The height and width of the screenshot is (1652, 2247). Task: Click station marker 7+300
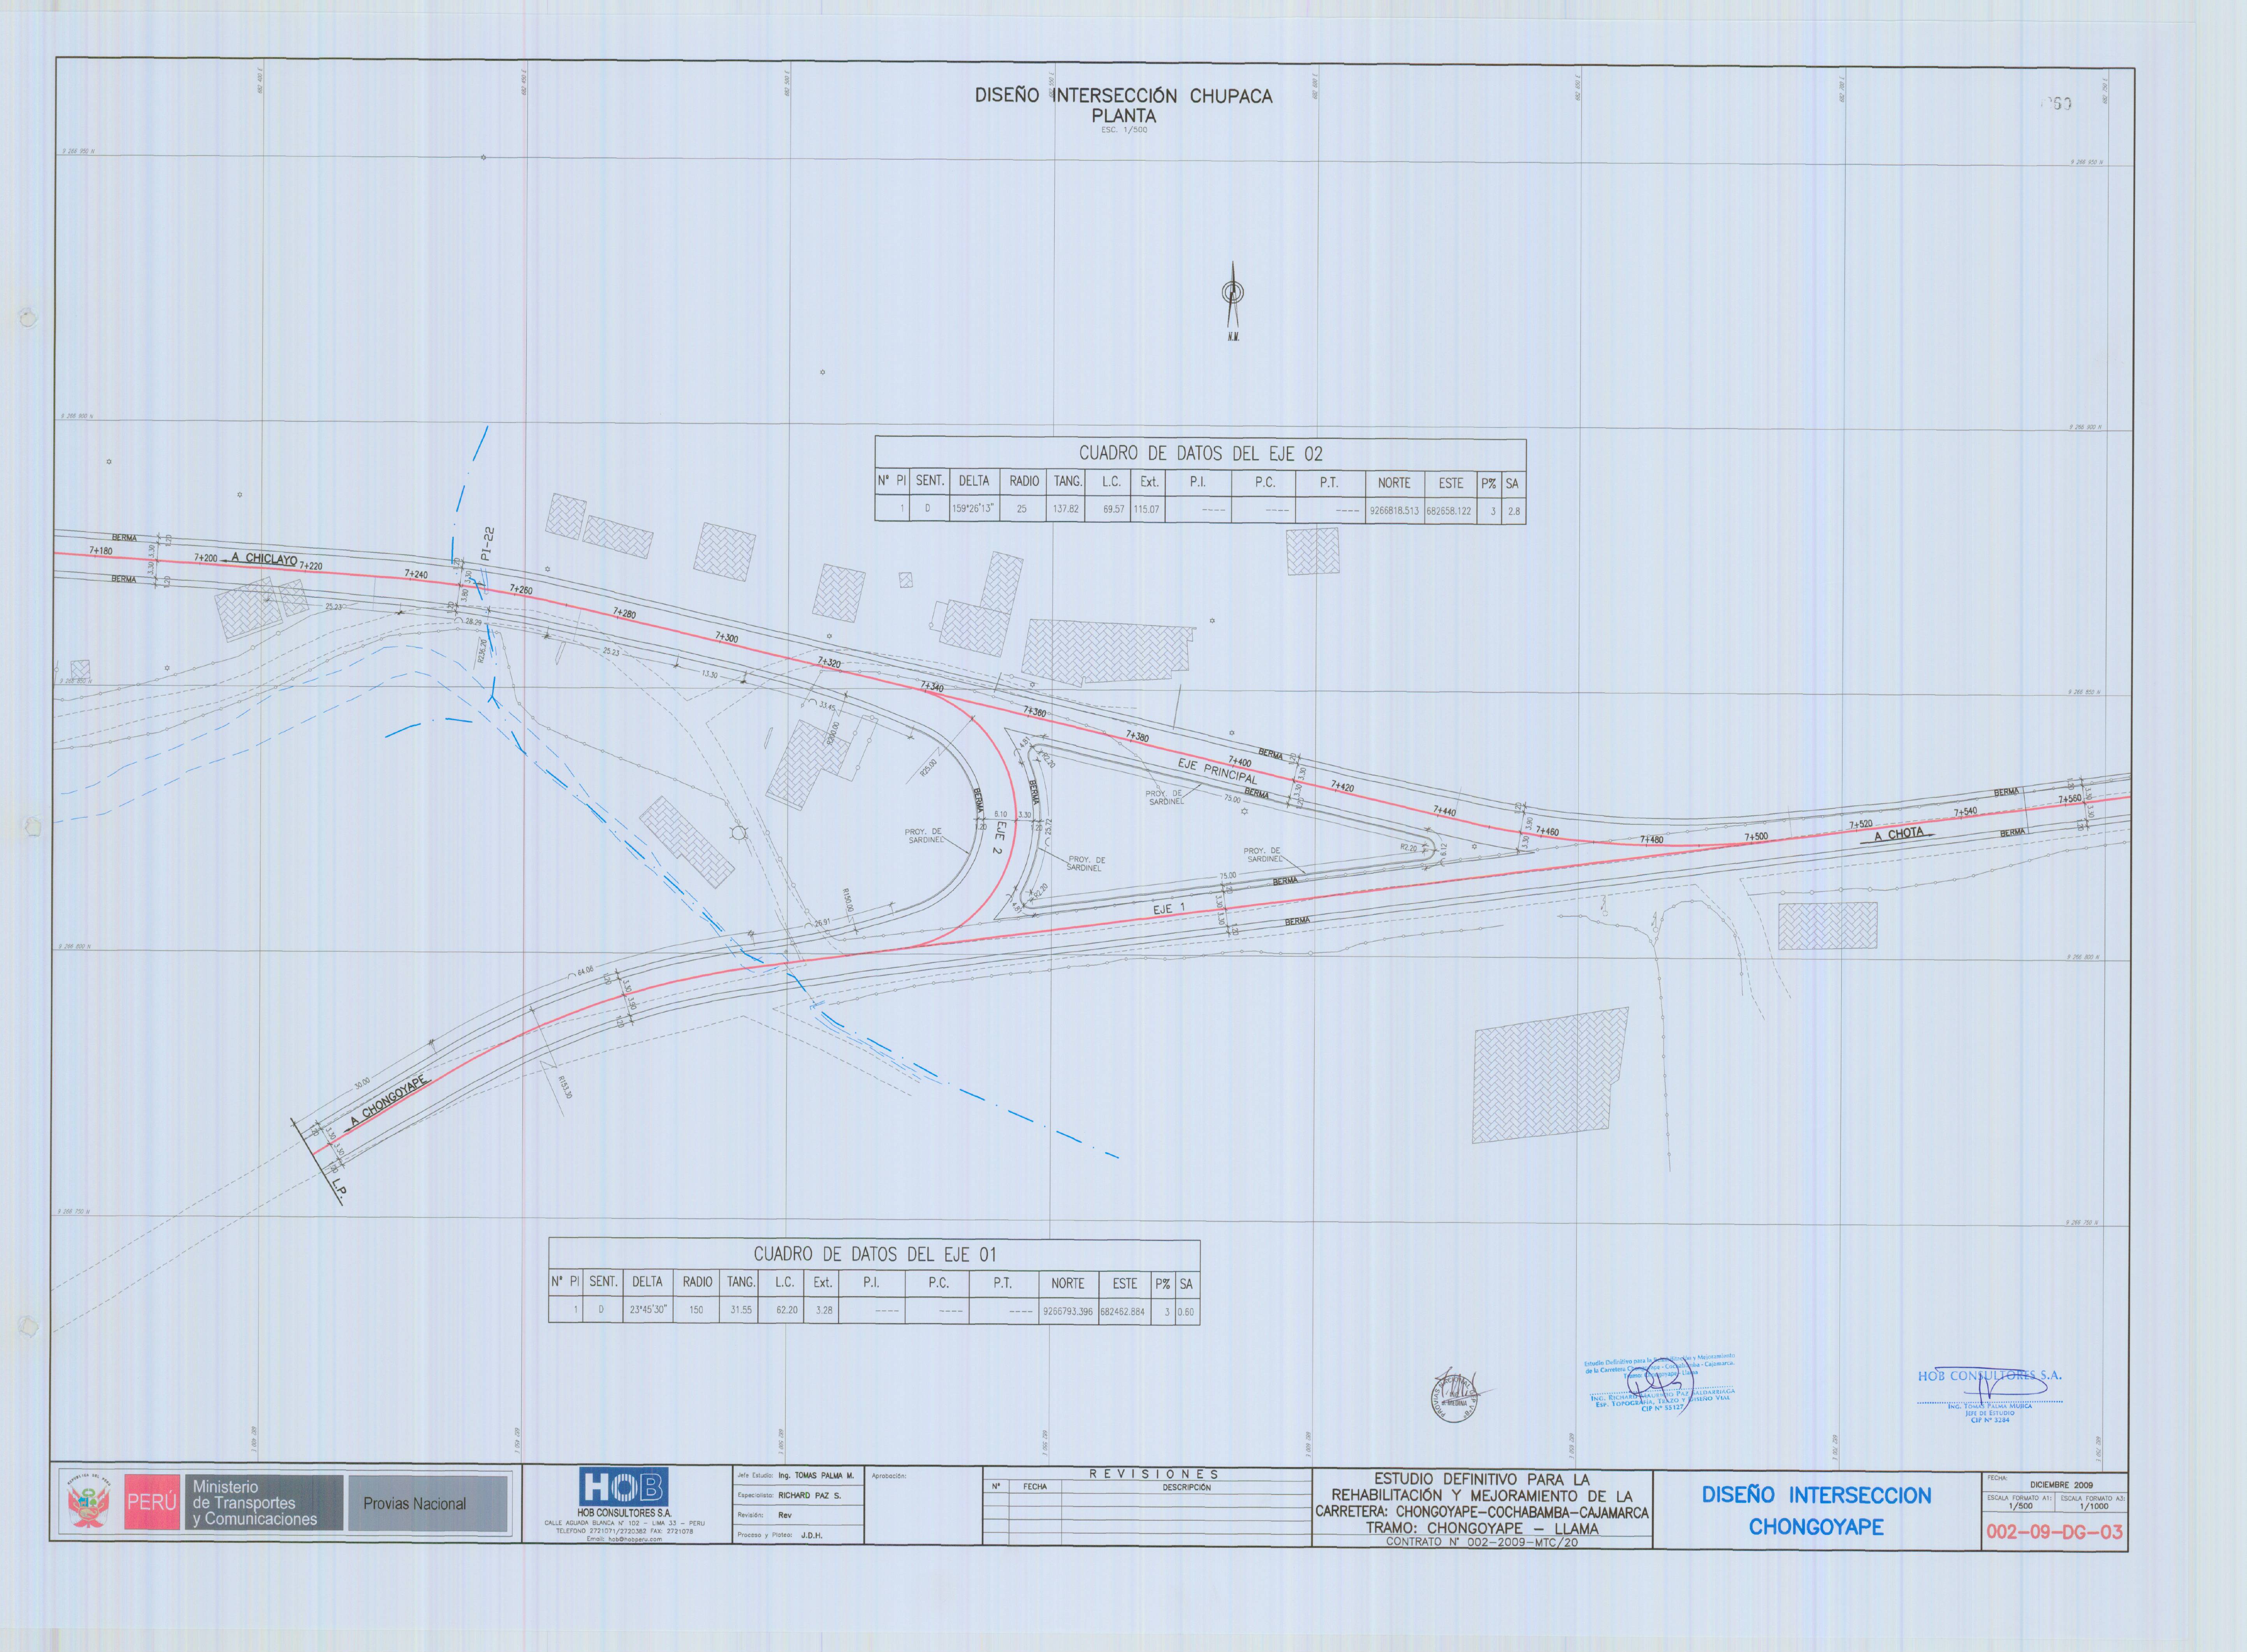726,637
